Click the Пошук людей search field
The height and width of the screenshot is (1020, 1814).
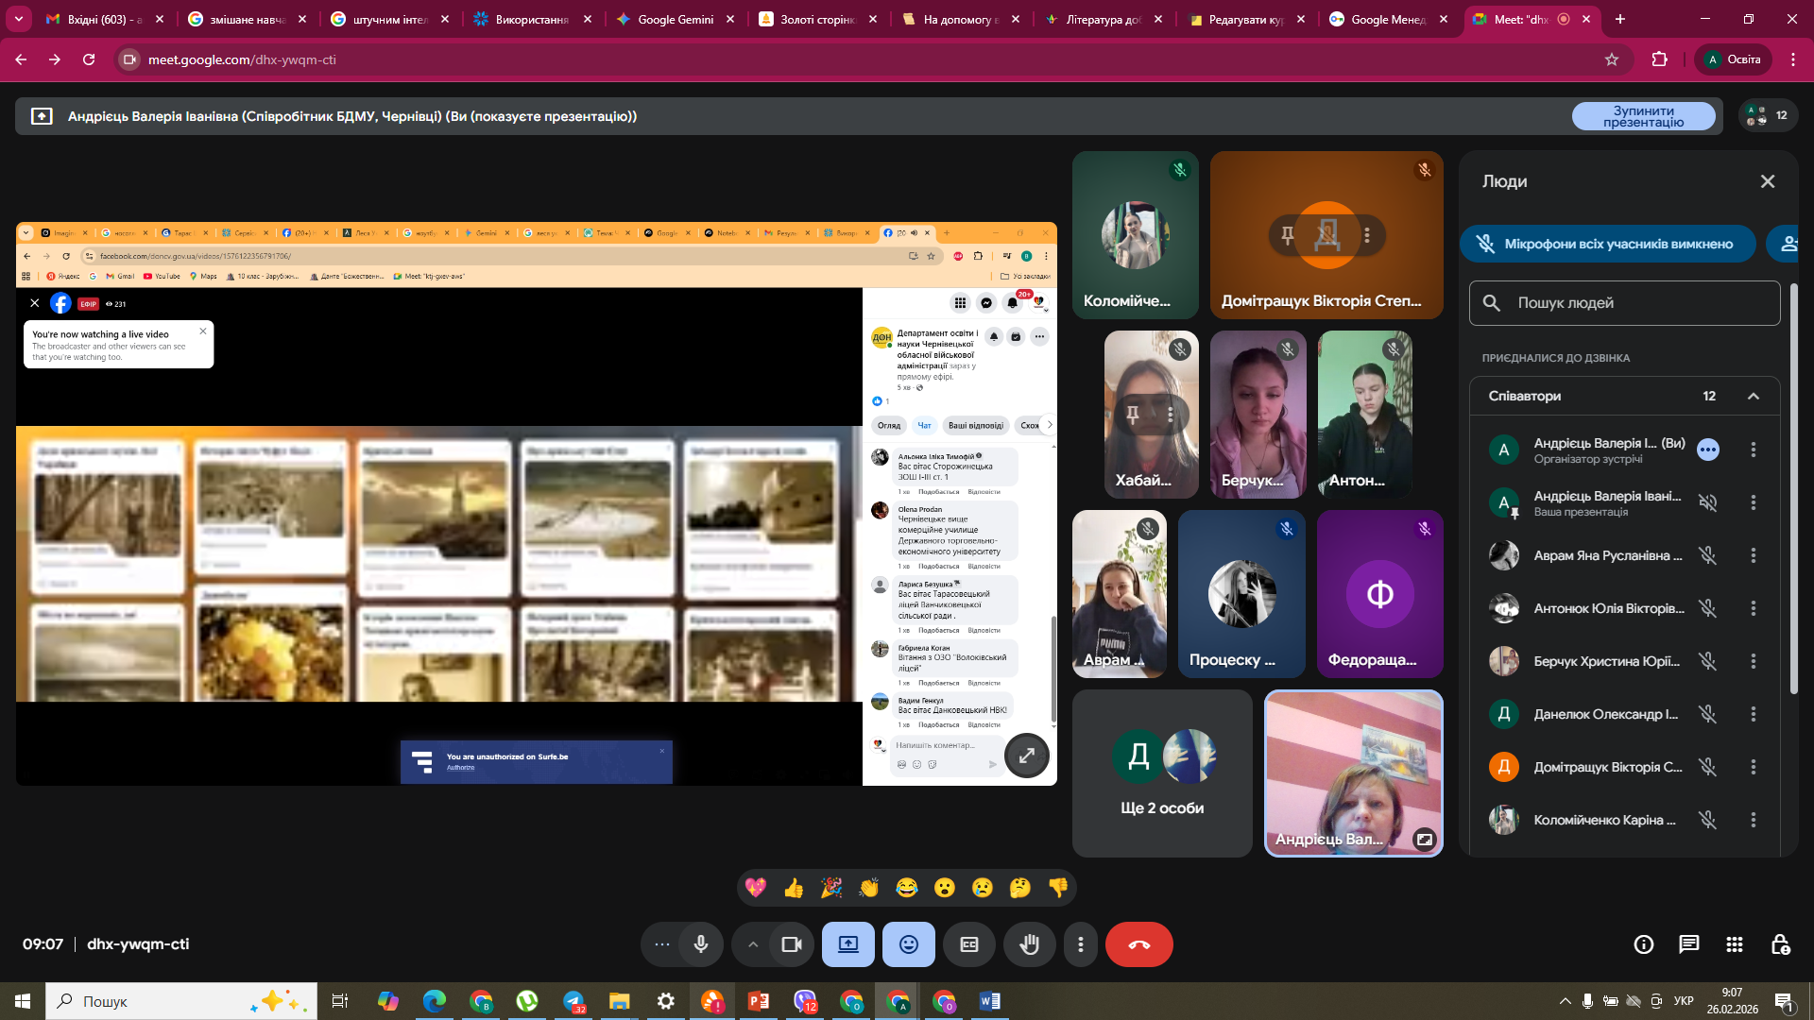pyautogui.click(x=1625, y=303)
